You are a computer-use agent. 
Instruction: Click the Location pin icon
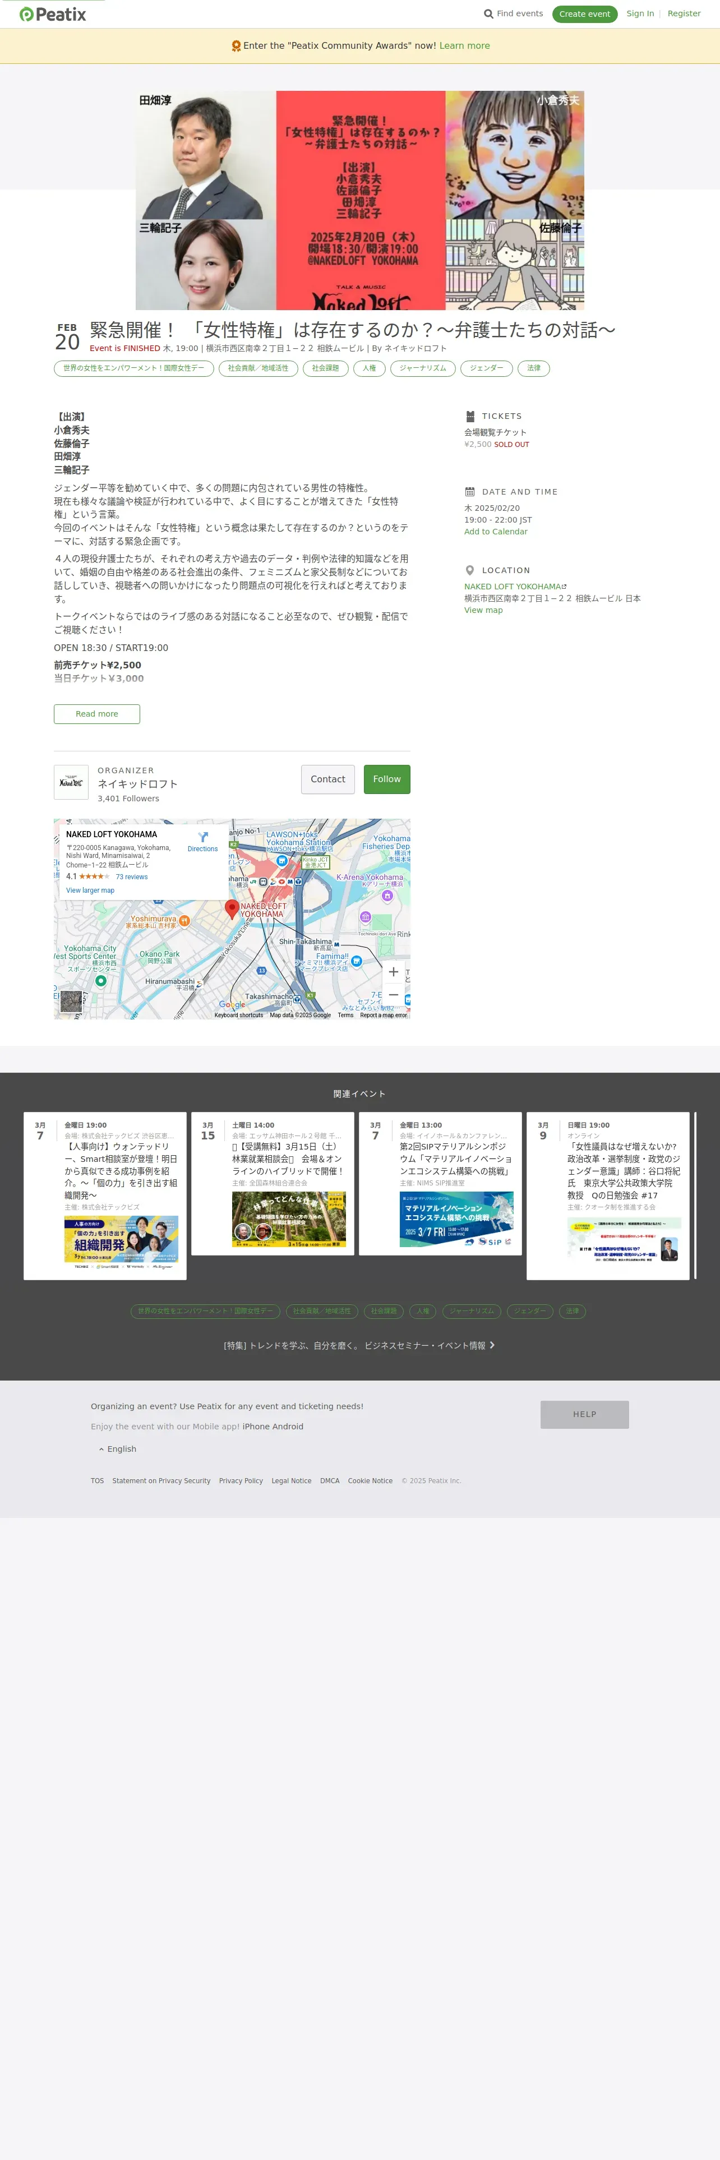[x=470, y=570]
